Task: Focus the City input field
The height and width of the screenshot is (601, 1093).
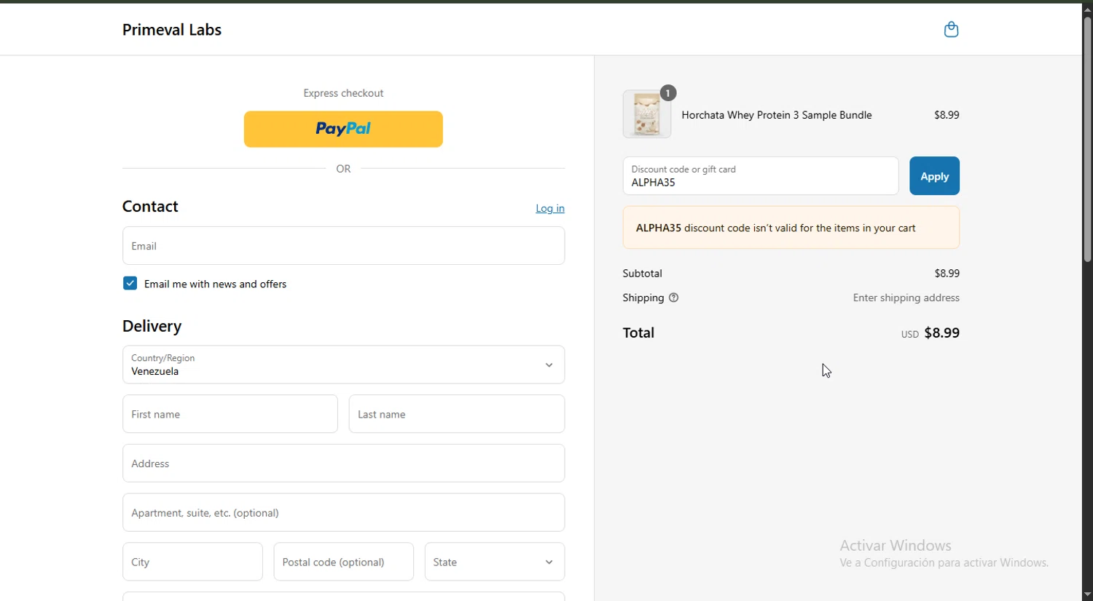Action: click(192, 562)
